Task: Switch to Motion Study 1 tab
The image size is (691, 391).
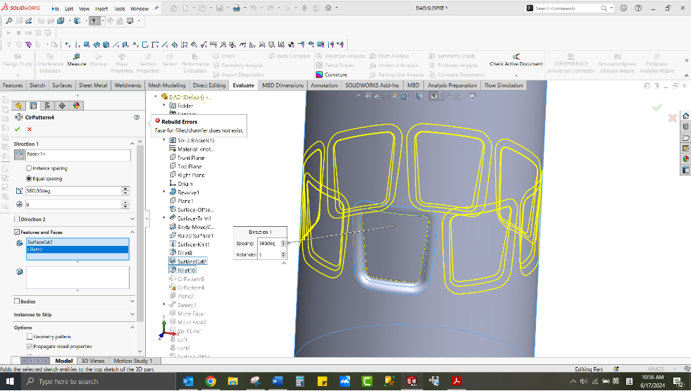Action: point(132,361)
